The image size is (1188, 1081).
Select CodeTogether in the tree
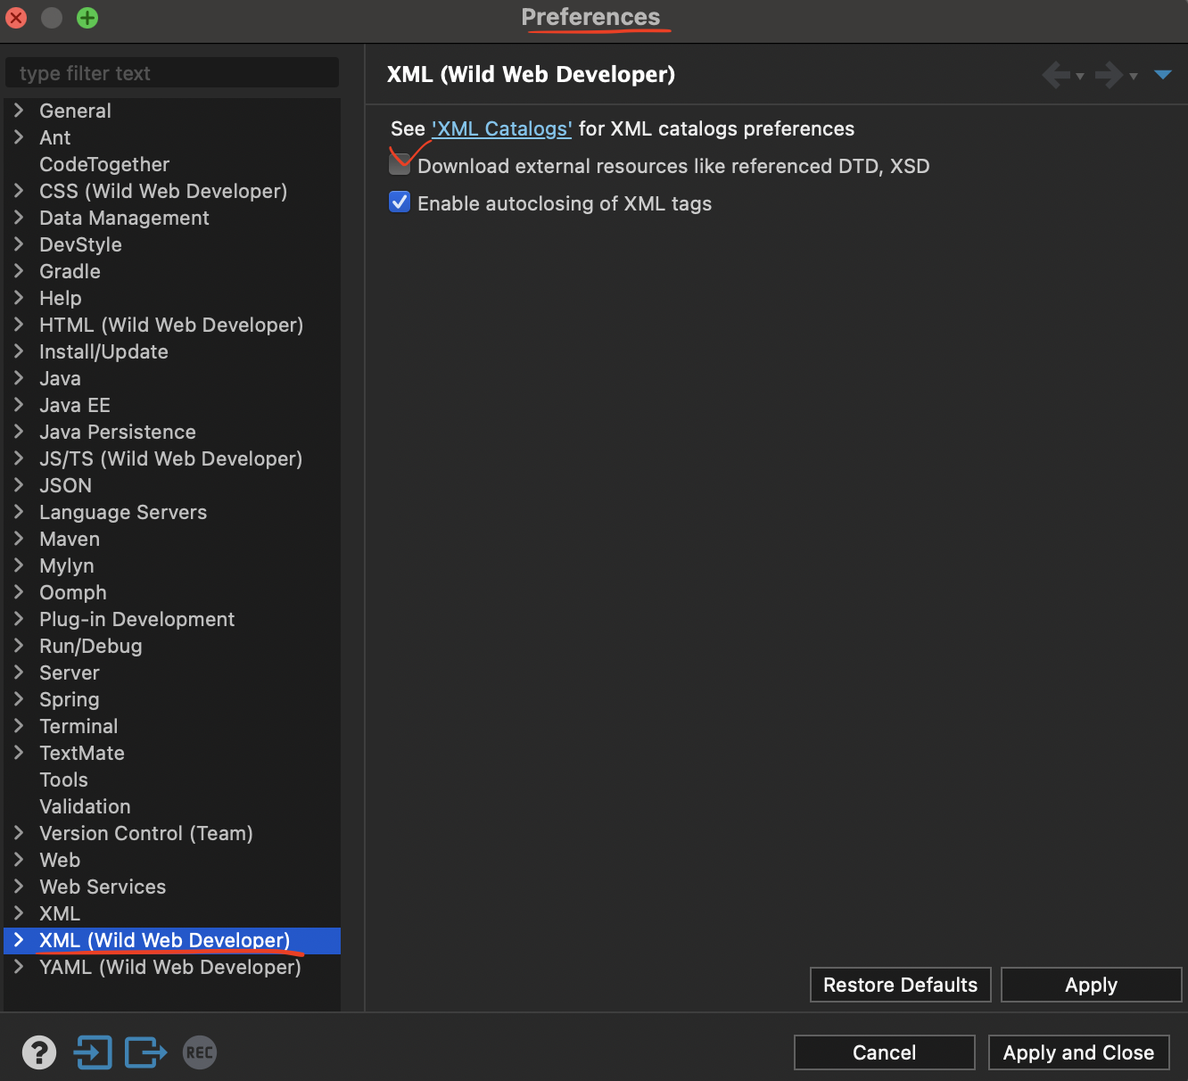[104, 164]
